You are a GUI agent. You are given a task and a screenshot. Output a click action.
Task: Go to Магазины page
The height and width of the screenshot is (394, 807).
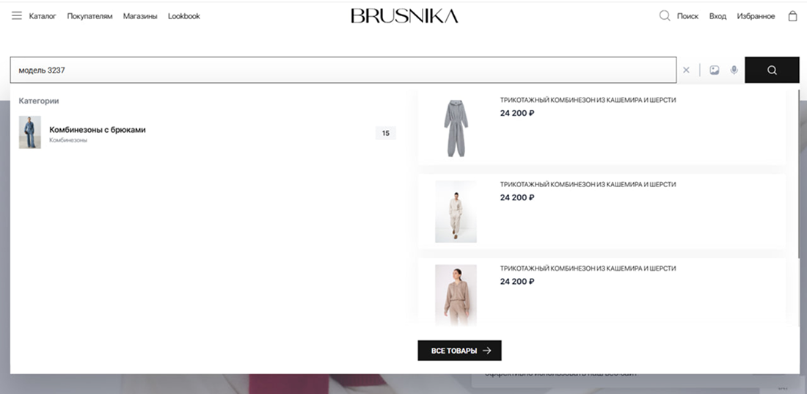(140, 16)
